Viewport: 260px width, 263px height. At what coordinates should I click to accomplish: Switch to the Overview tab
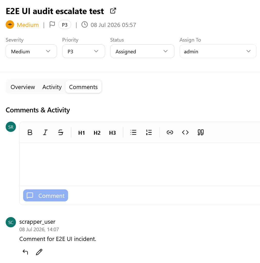[x=23, y=87]
